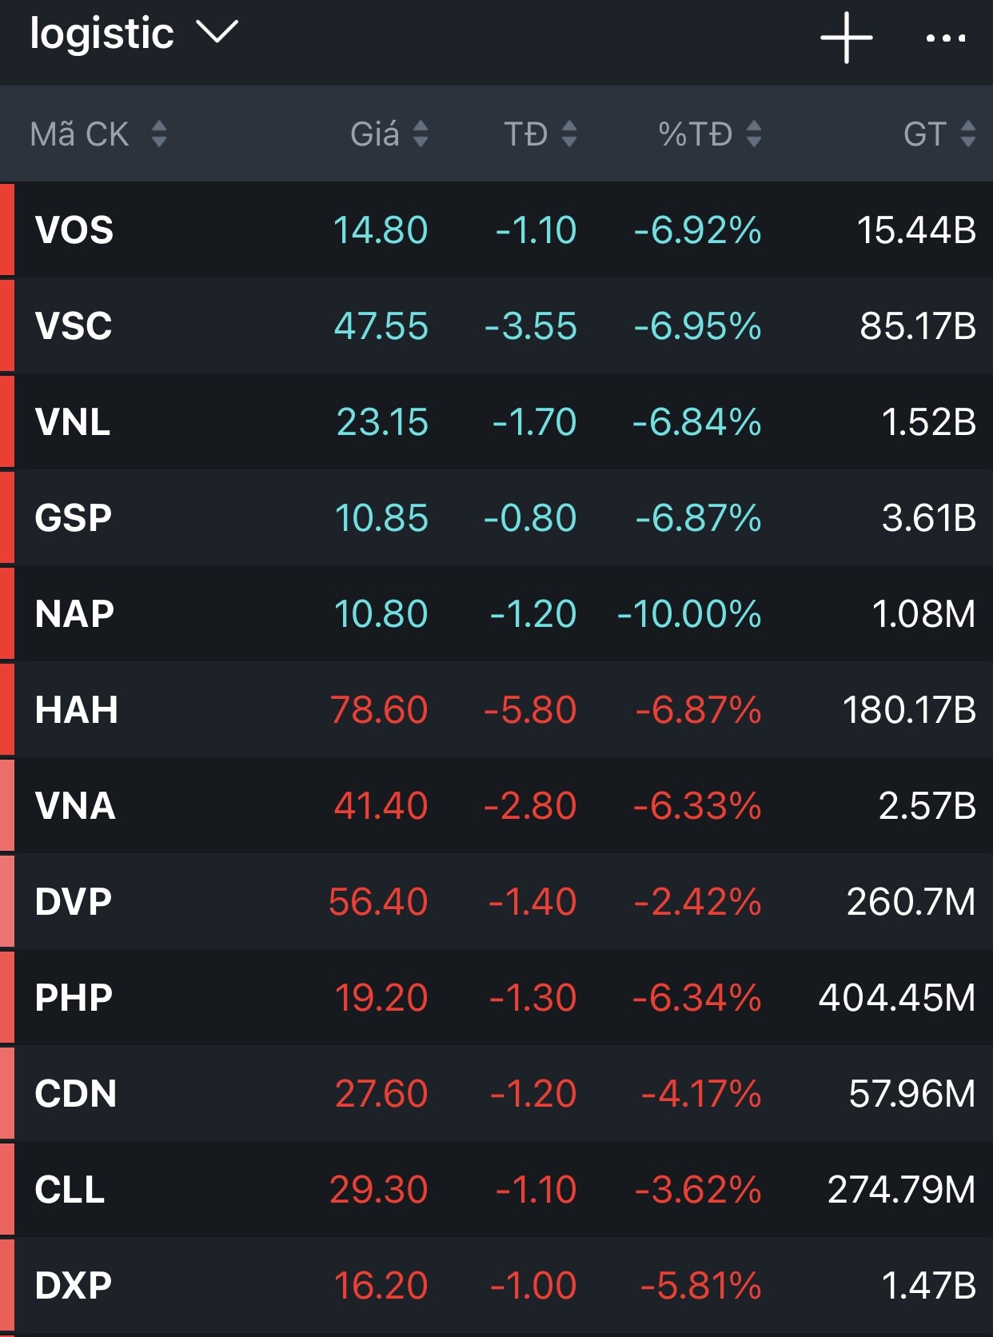Image resolution: width=993 pixels, height=1337 pixels.
Task: Tap the GSP price 10.85
Action: 381,518
